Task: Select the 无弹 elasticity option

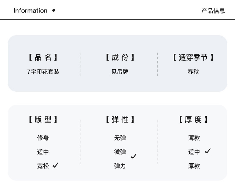Action: tap(120, 138)
